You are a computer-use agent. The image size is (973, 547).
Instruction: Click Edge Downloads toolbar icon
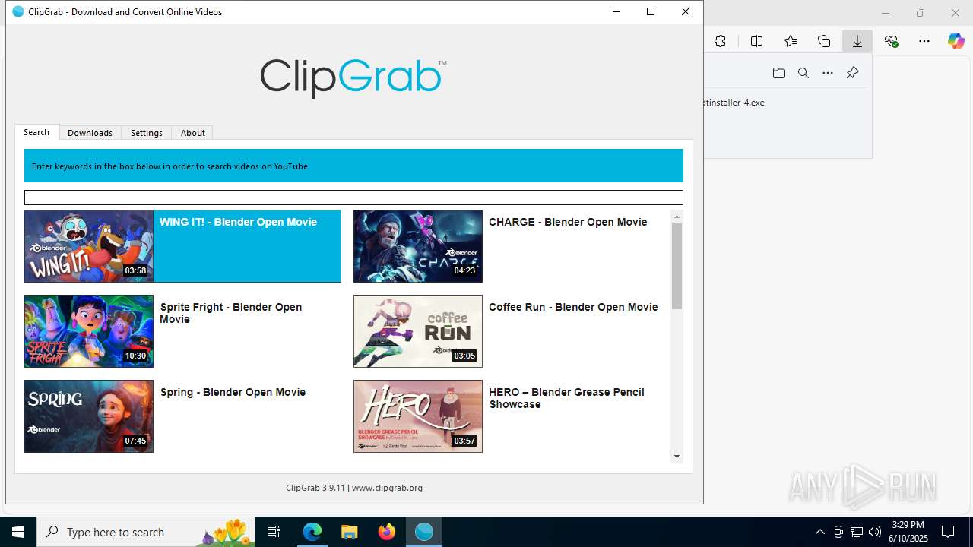857,41
